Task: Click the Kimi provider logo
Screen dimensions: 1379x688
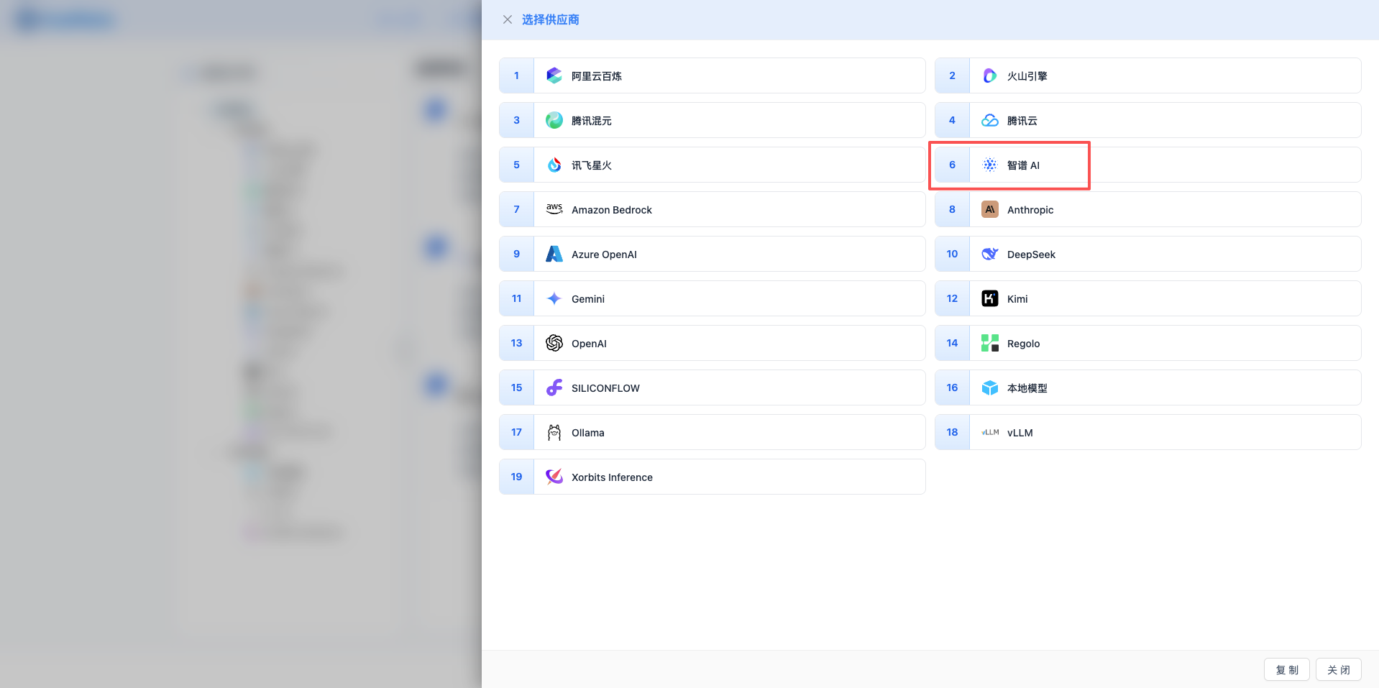Action: pos(989,298)
